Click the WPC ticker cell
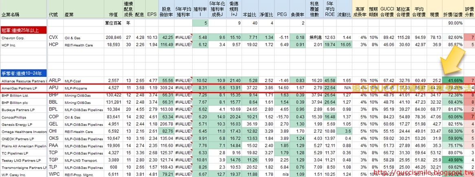 click(55, 174)
